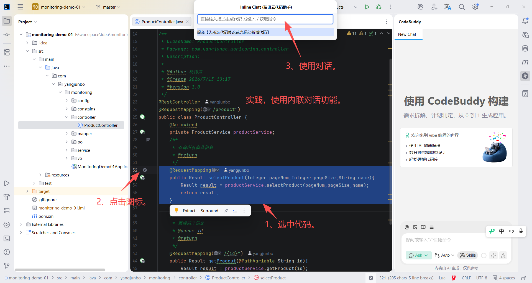Viewport: 532px width, 283px height.
Task: Click the upload image icon in CodeBuddy chat
Action: tap(415, 227)
